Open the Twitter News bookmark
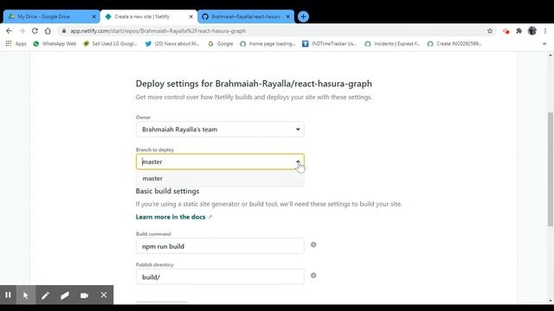The width and height of the screenshot is (554, 311). (x=172, y=44)
